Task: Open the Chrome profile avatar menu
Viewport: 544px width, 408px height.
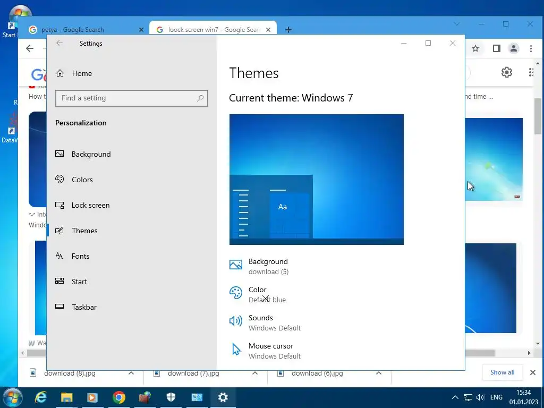Action: pyautogui.click(x=514, y=48)
